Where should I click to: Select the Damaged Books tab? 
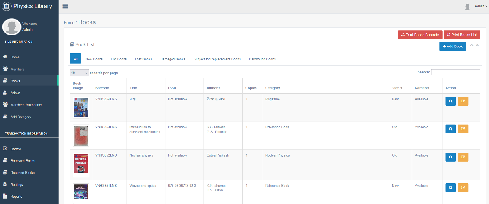(x=172, y=59)
